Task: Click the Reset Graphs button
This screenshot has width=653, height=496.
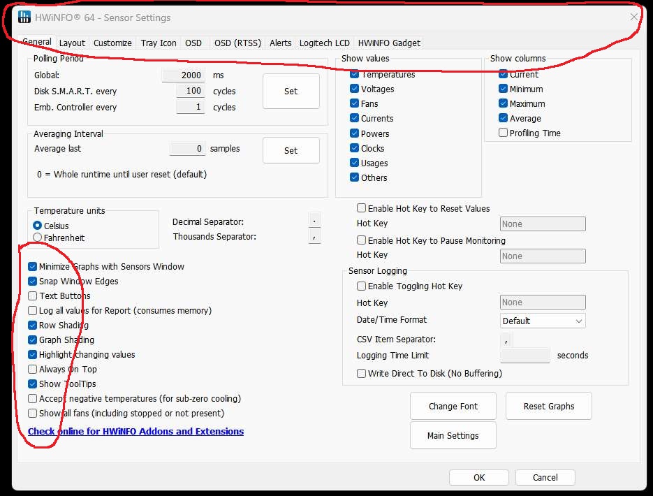Action: [549, 406]
